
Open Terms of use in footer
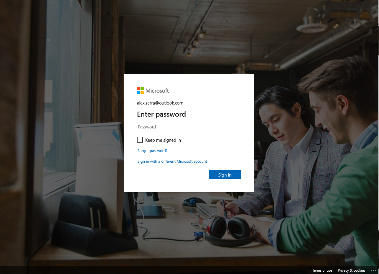point(322,270)
